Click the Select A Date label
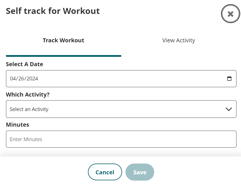This screenshot has height=184, width=241. pos(24,64)
